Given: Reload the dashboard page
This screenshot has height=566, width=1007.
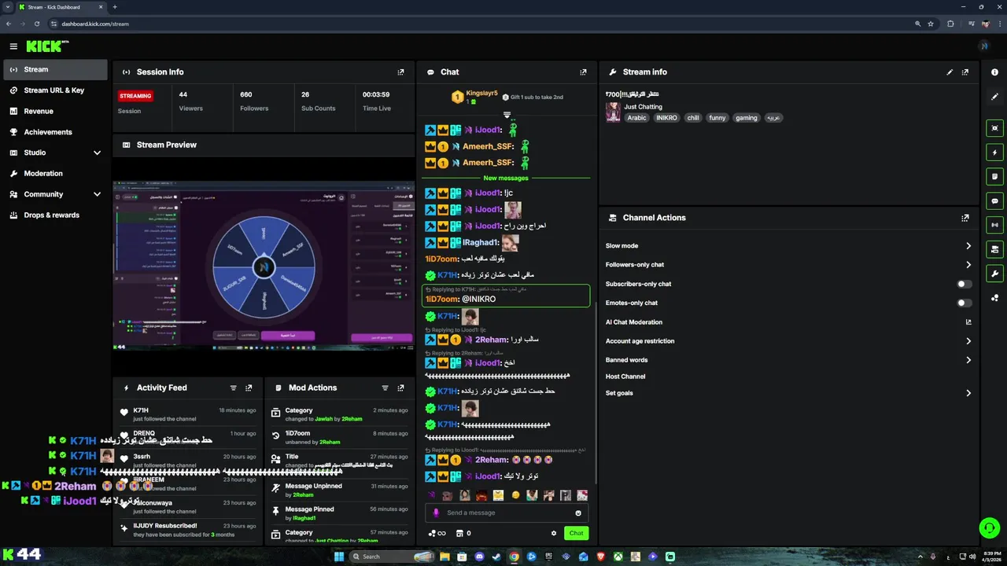Looking at the screenshot, I should pyautogui.click(x=36, y=24).
